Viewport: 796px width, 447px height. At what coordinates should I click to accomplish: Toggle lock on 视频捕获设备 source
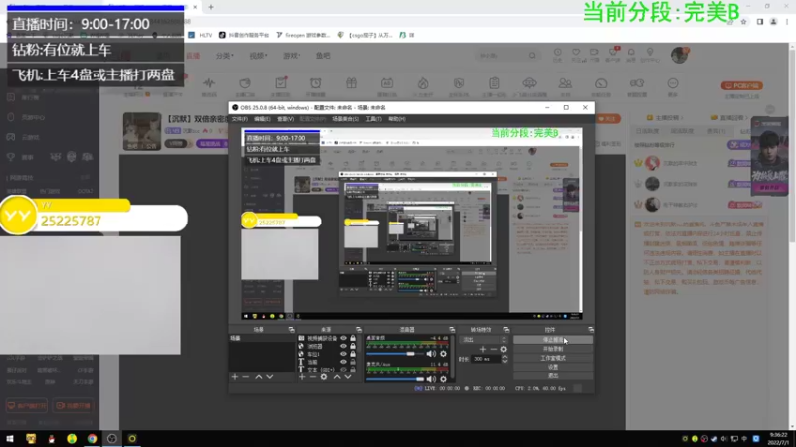click(x=353, y=338)
